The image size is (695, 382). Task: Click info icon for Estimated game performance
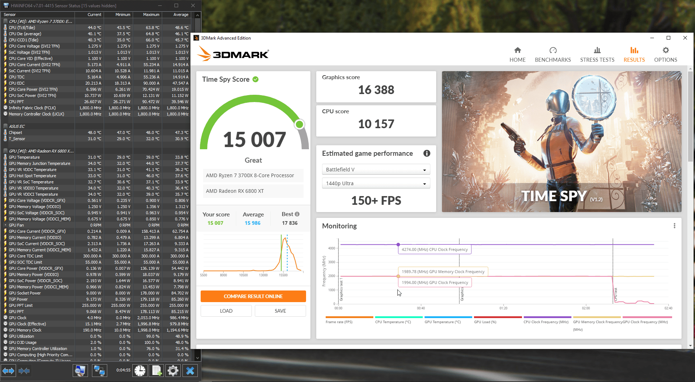click(x=427, y=153)
